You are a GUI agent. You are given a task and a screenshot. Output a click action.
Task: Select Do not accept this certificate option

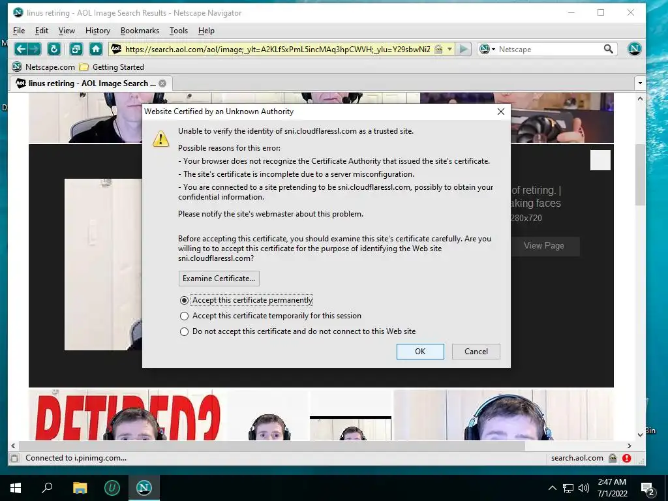[x=184, y=331]
